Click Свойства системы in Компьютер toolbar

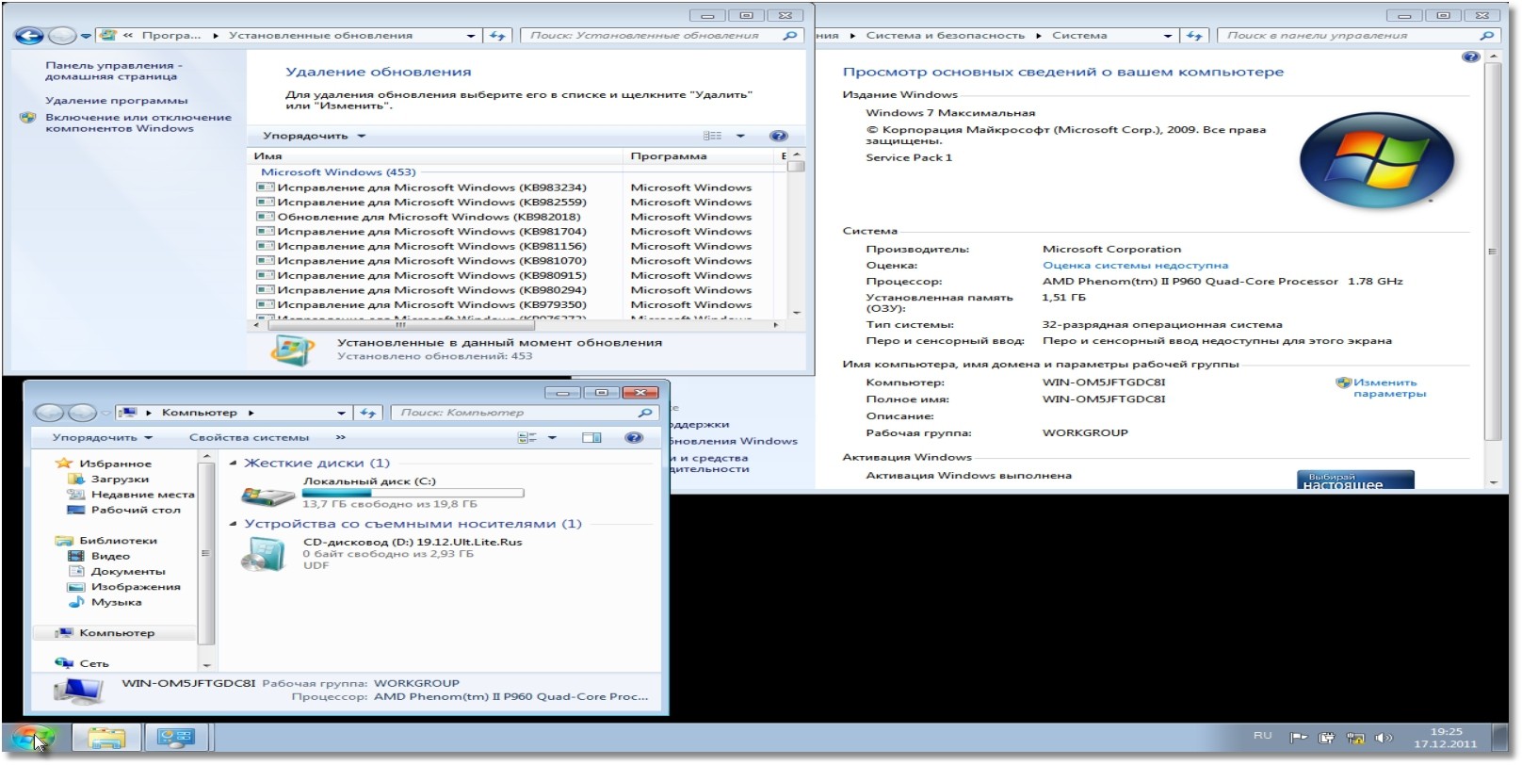point(249,437)
